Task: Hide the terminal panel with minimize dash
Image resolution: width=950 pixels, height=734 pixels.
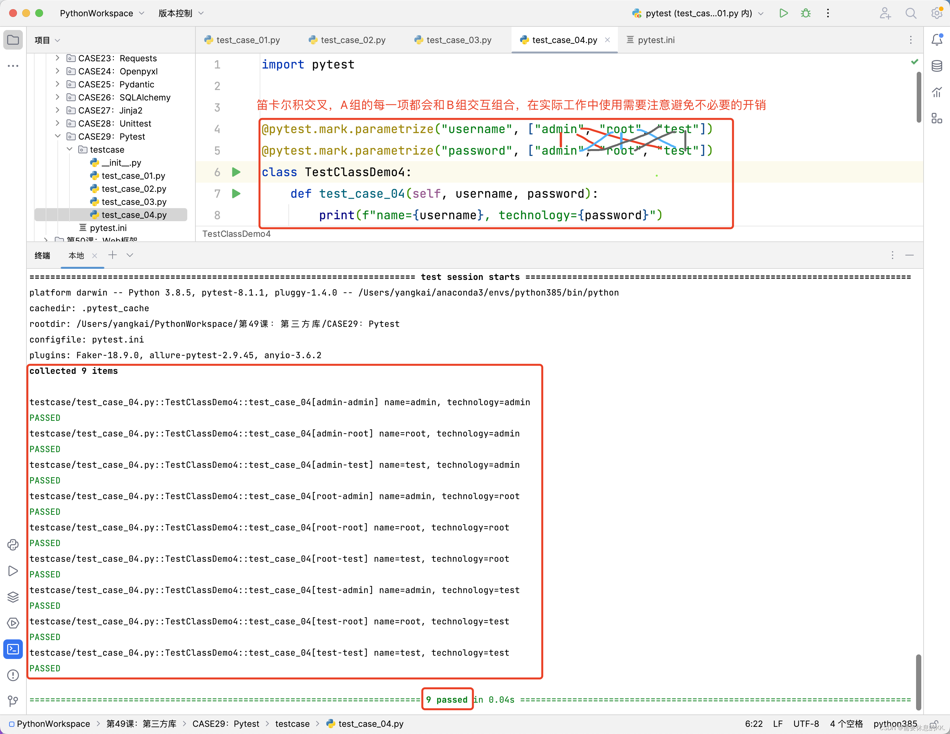Action: (x=910, y=255)
